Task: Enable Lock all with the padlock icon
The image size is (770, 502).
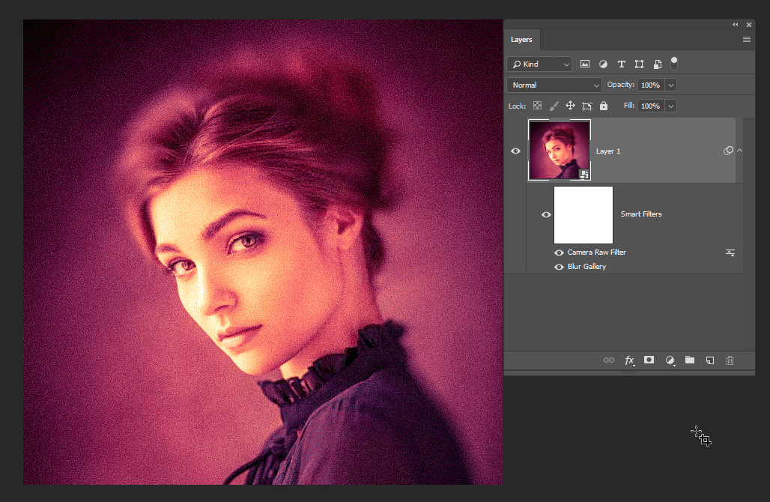Action: (x=603, y=106)
